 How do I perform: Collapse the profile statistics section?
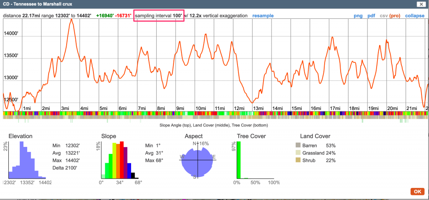(x=415, y=15)
